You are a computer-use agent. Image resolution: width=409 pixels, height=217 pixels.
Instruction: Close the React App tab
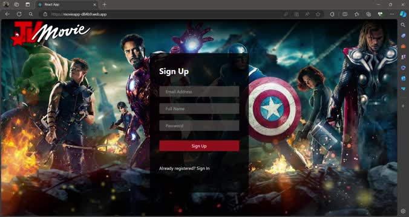(x=94, y=4)
